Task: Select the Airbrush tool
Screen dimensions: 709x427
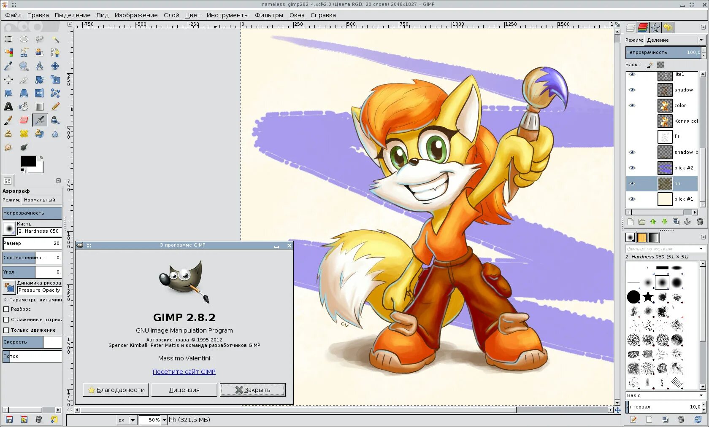Action: pos(40,120)
